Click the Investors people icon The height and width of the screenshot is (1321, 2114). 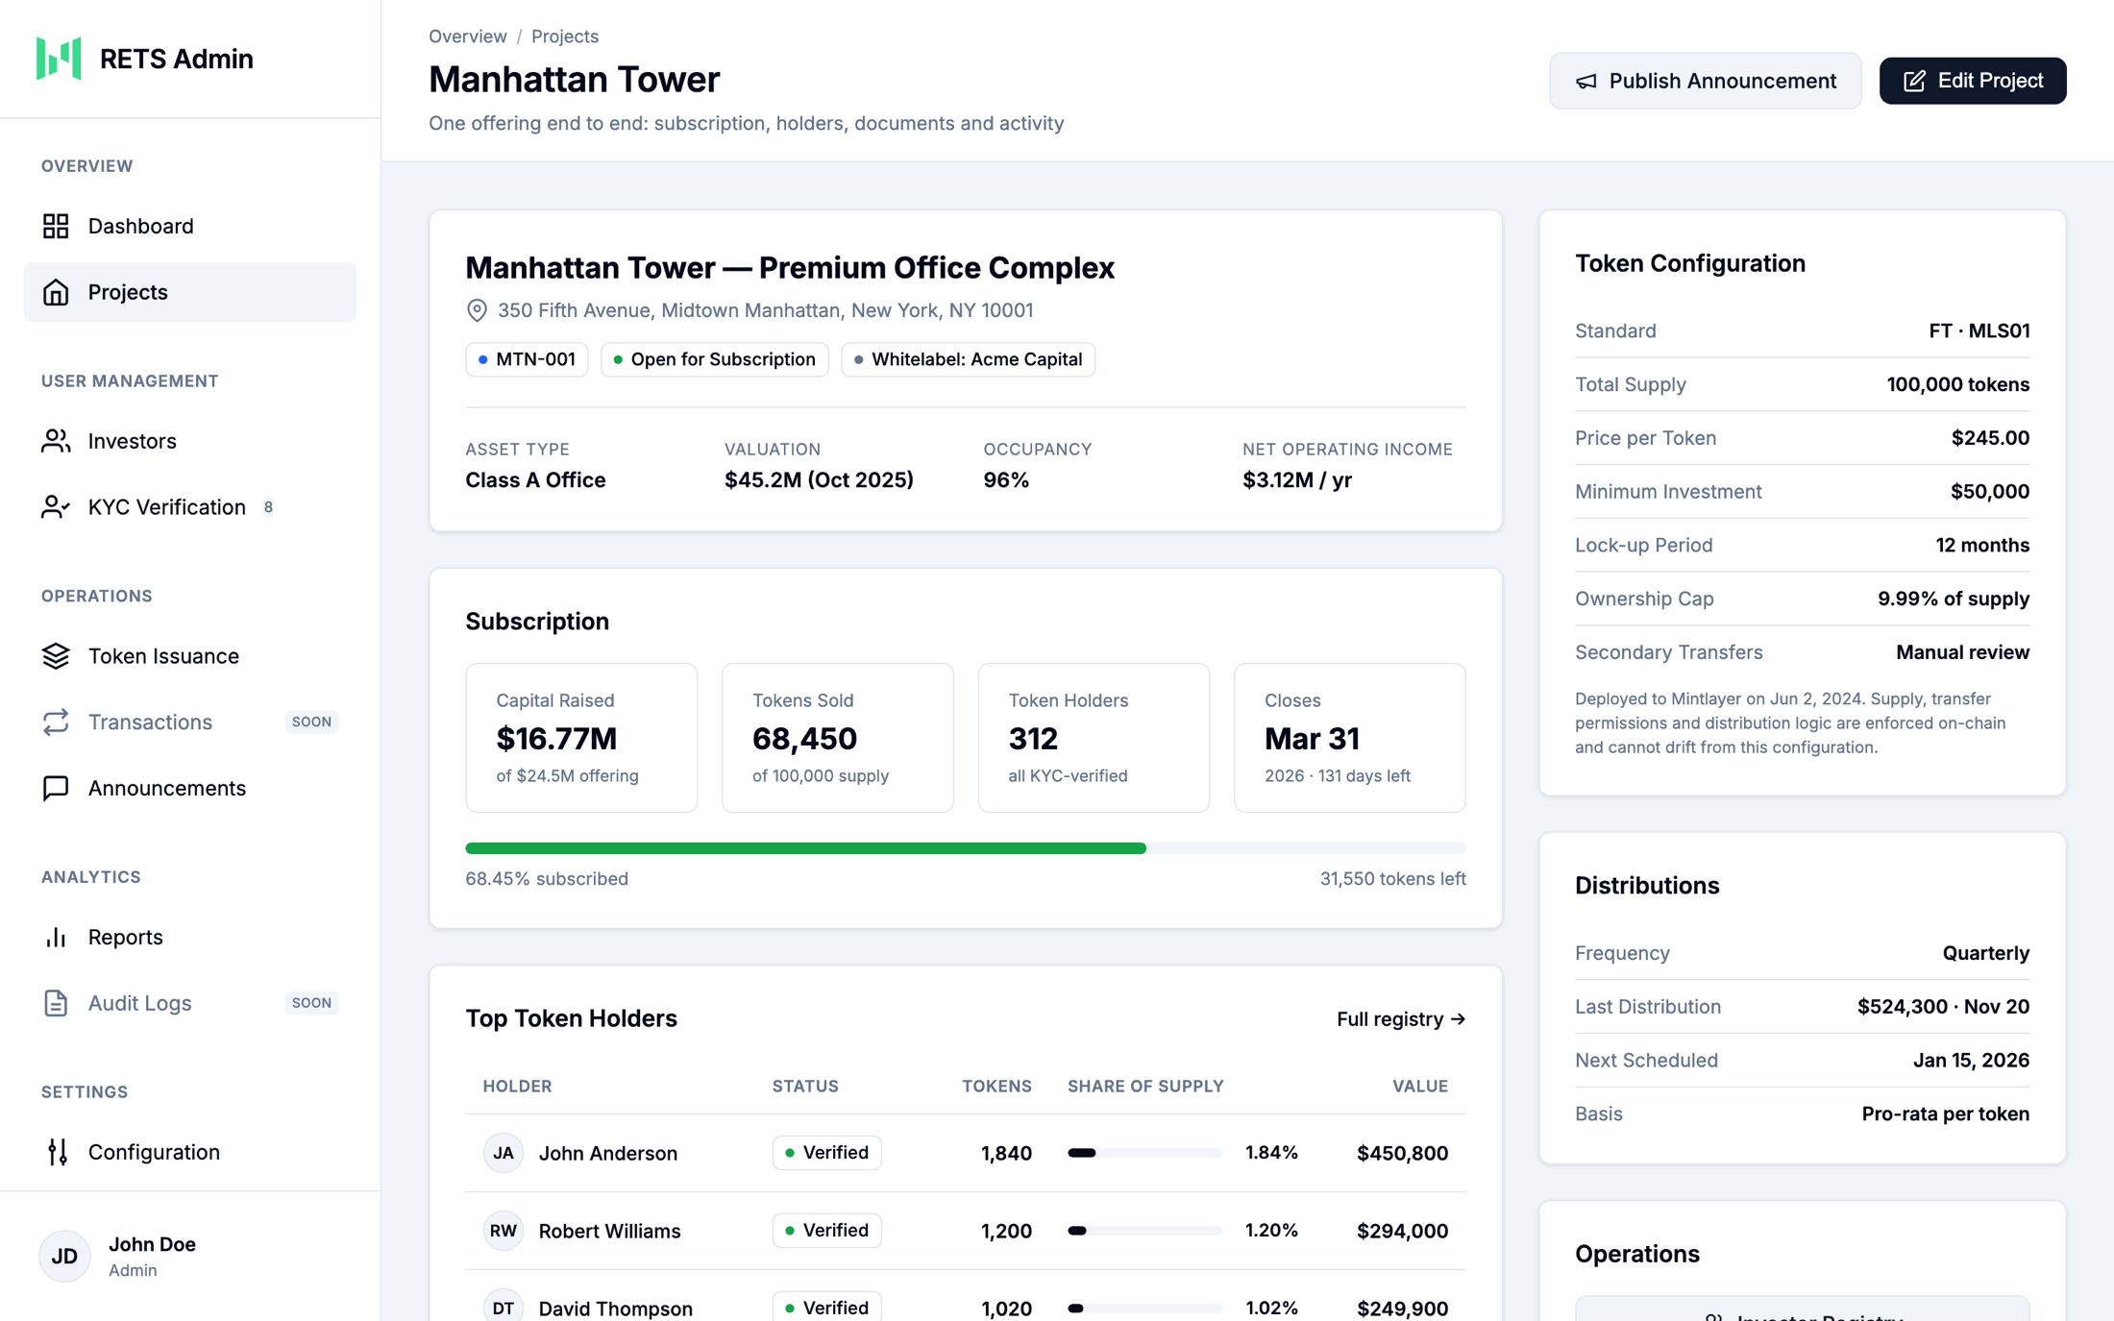click(56, 441)
